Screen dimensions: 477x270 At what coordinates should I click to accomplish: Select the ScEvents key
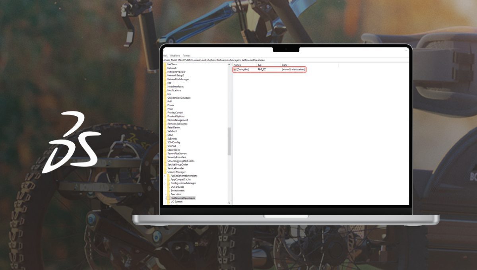click(x=172, y=138)
